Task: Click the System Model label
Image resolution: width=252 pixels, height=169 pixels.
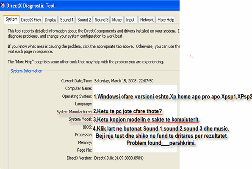Action: pyautogui.click(x=80, y=119)
